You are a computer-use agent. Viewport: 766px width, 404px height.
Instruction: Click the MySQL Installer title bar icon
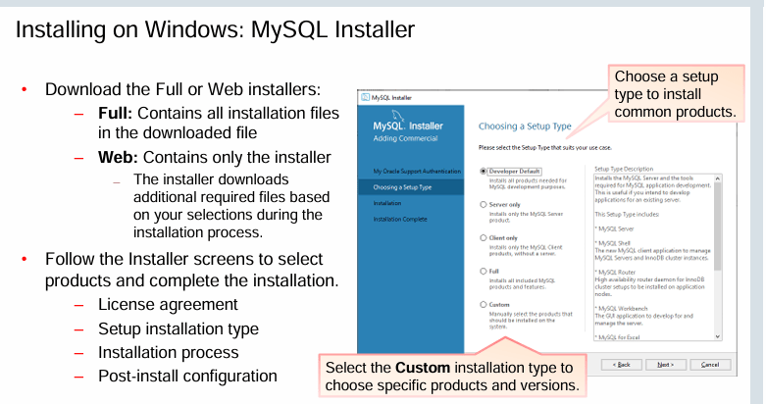pos(365,98)
